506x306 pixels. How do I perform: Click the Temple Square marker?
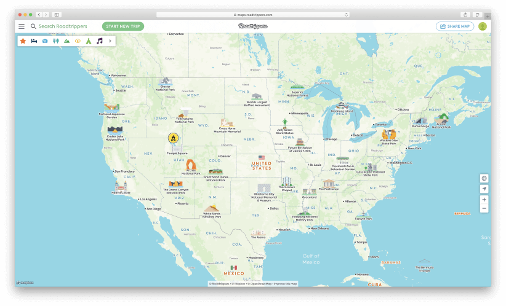(177, 148)
